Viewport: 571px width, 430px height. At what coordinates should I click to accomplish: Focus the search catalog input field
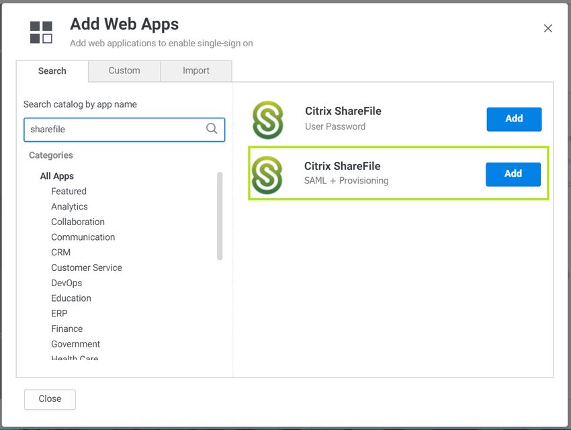click(124, 129)
